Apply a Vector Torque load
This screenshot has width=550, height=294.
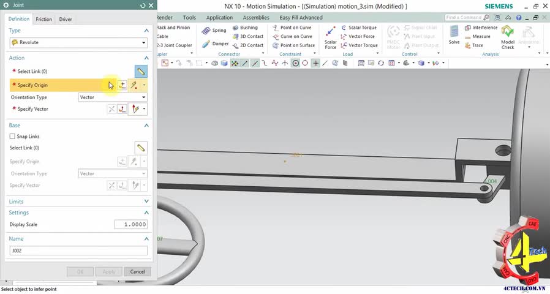tap(359, 45)
